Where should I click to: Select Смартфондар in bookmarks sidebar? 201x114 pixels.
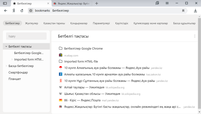18,72
